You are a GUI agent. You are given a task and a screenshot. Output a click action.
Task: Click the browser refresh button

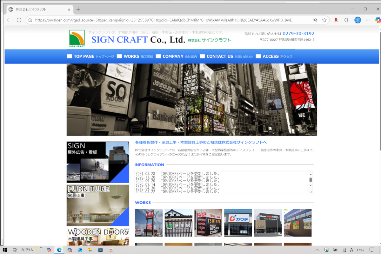(x=19, y=20)
